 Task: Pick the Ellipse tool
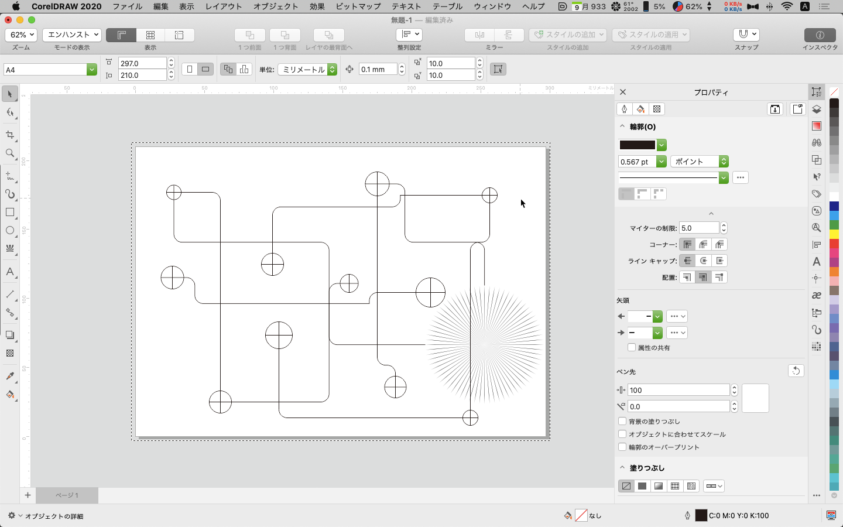10,231
